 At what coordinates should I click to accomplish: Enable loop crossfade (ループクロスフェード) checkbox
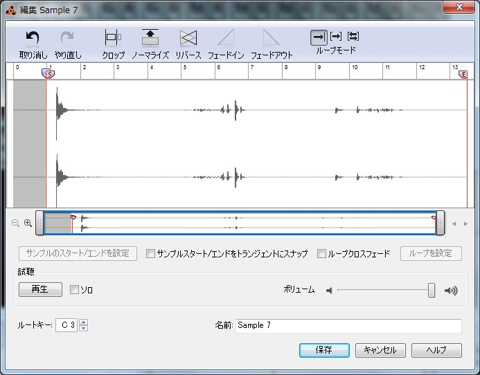[321, 253]
